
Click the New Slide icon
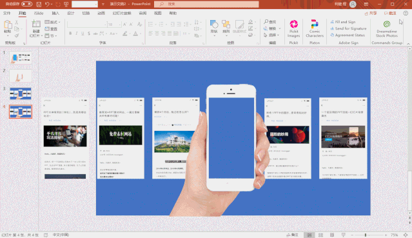click(35, 25)
